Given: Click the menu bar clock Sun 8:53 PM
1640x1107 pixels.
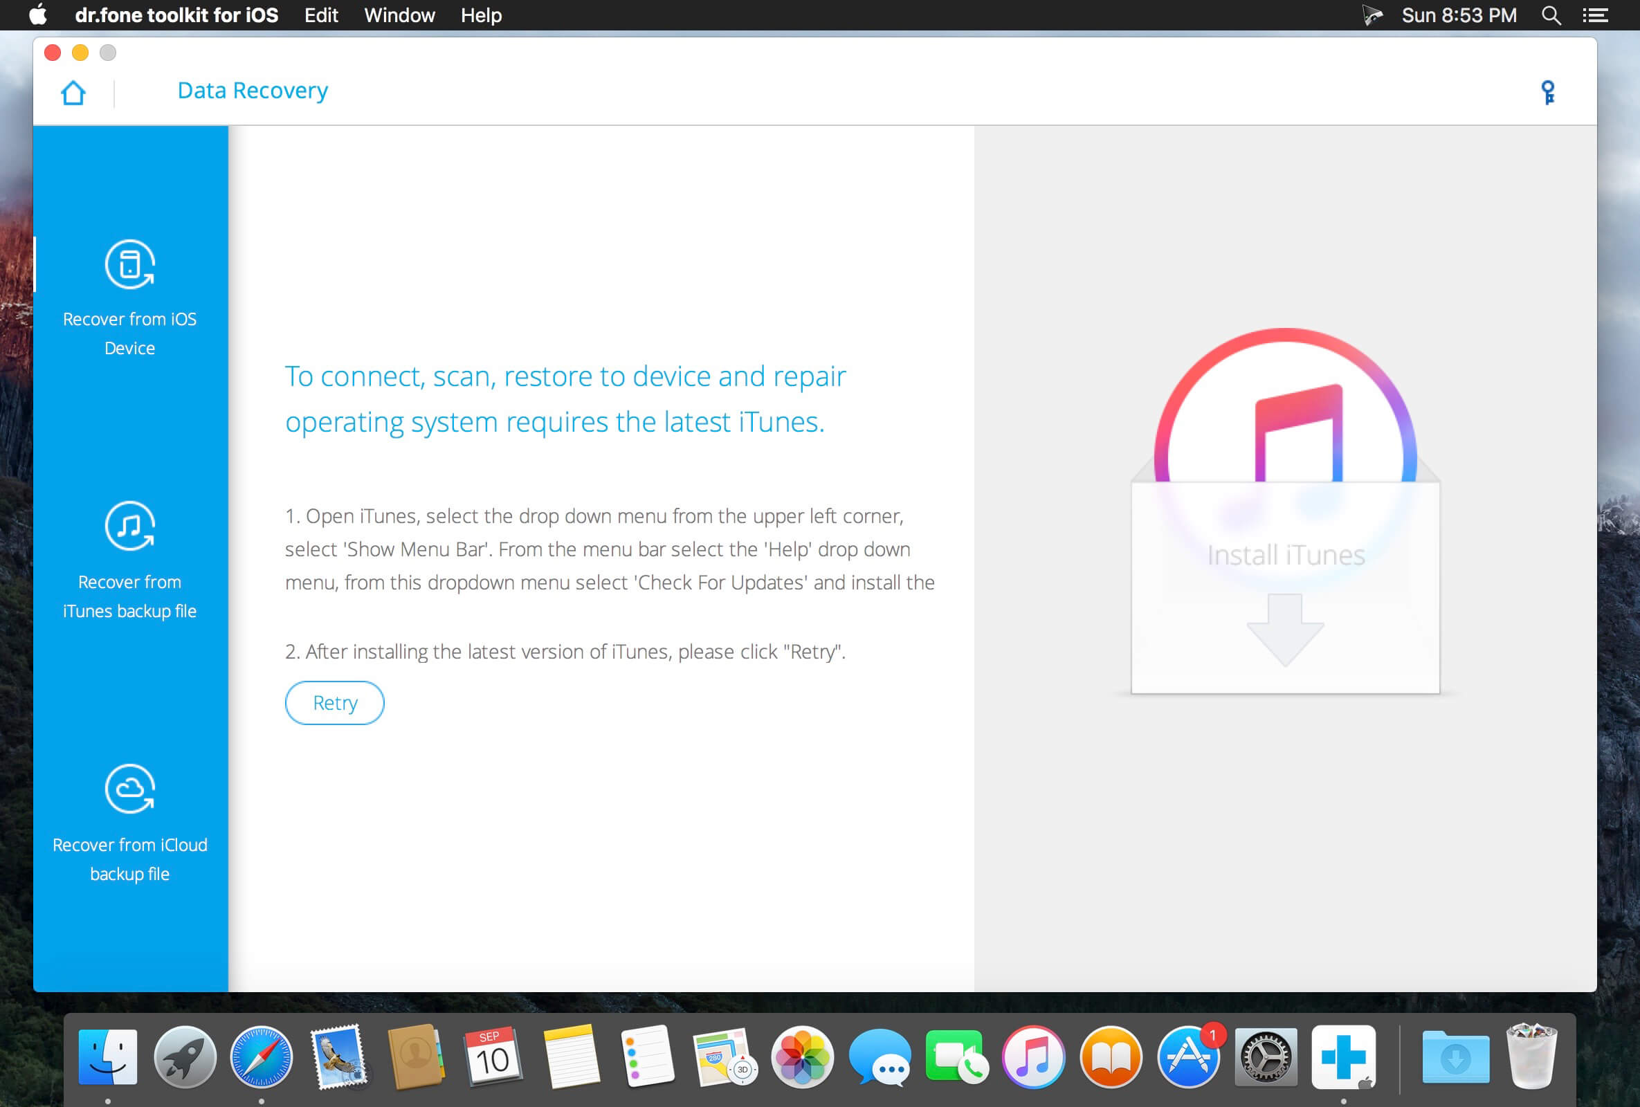Looking at the screenshot, I should [x=1459, y=15].
